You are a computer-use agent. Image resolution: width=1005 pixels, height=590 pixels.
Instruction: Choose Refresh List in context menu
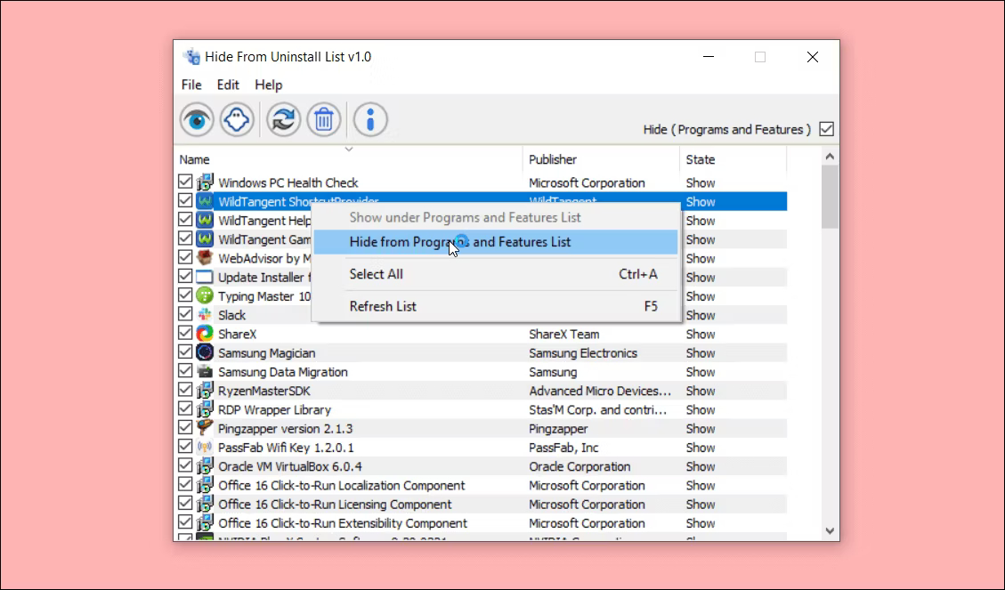pos(496,306)
